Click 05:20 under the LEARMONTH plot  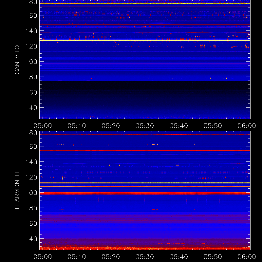111,257
